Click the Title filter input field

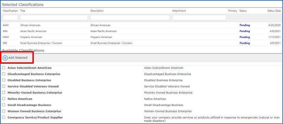coord(54,17)
